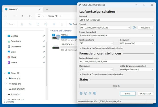Click the help question mark beside Zielsystem
This screenshot has width=158, height=107.
pos(155,43)
